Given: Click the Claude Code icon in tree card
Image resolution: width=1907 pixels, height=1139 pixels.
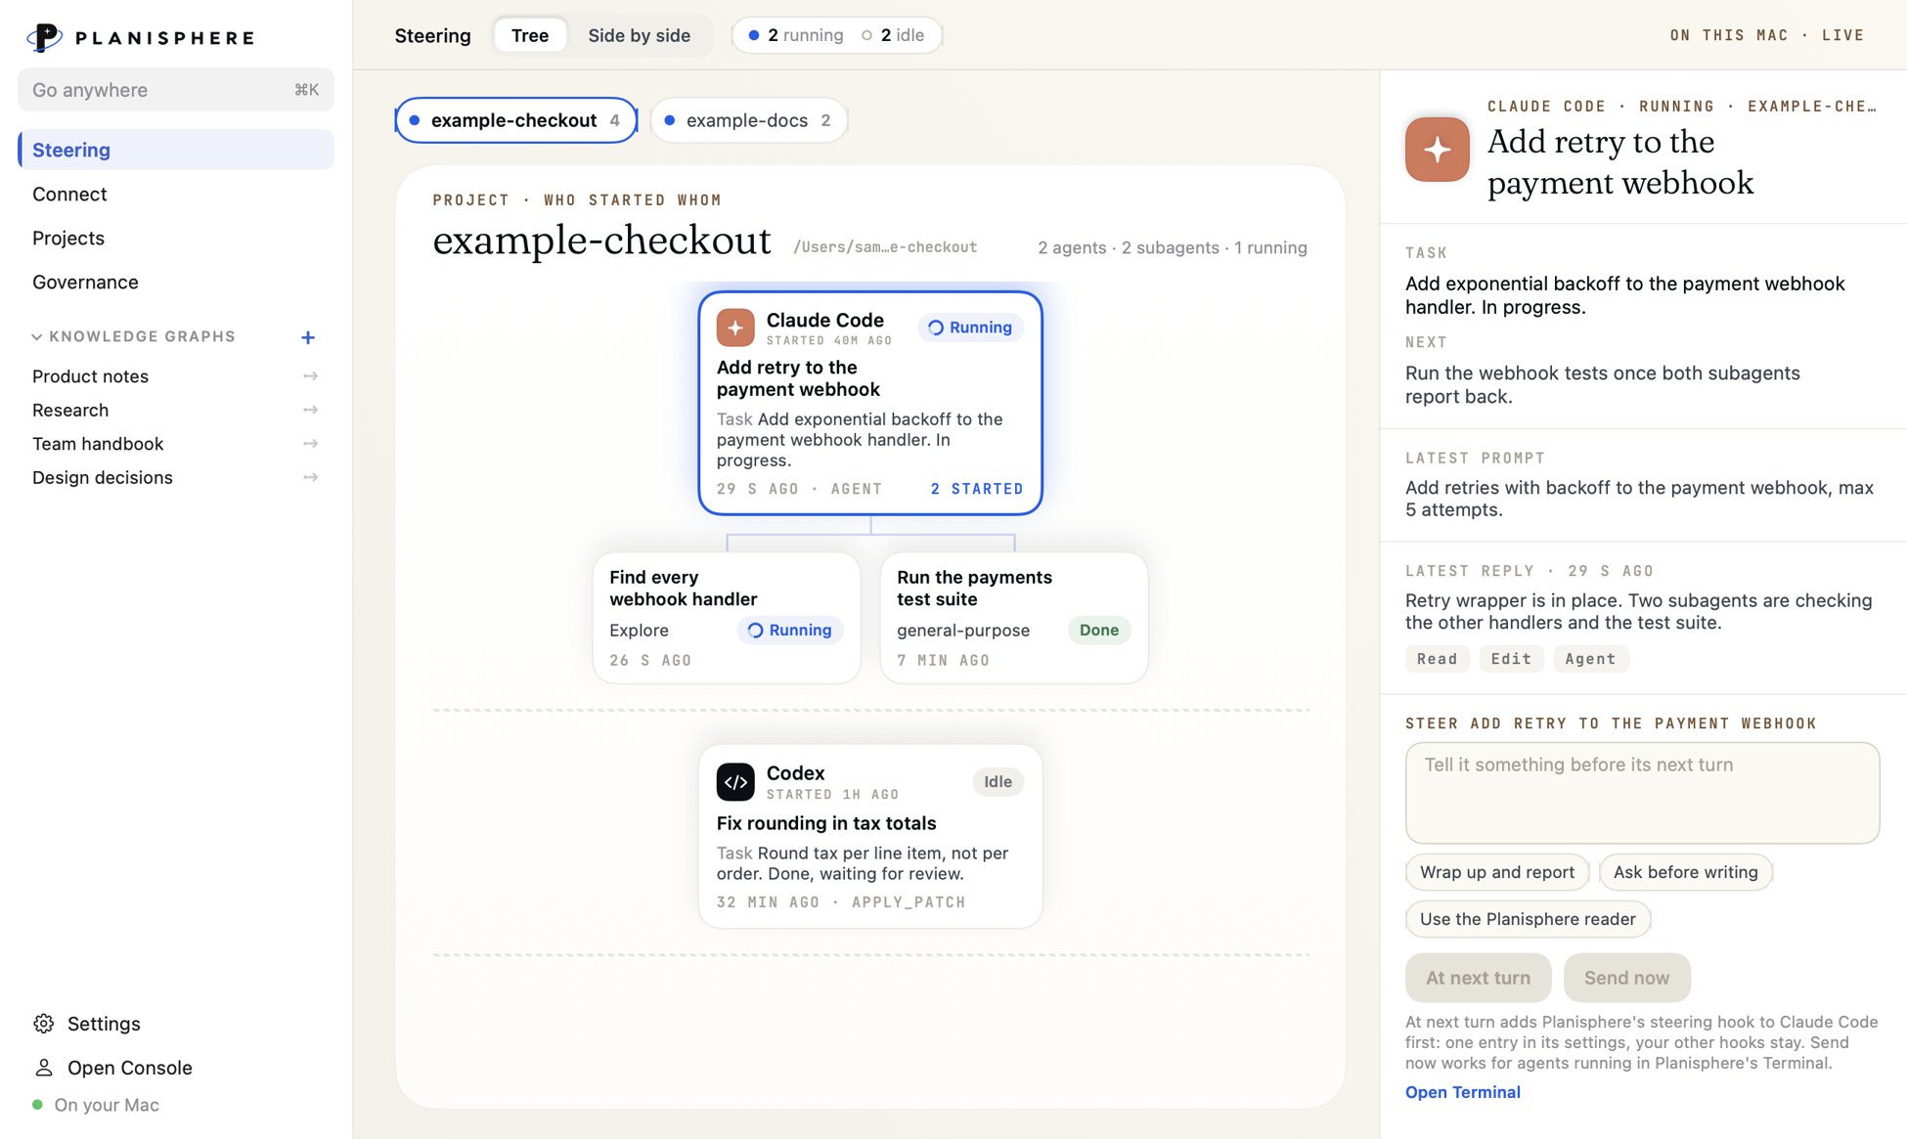Looking at the screenshot, I should point(735,328).
